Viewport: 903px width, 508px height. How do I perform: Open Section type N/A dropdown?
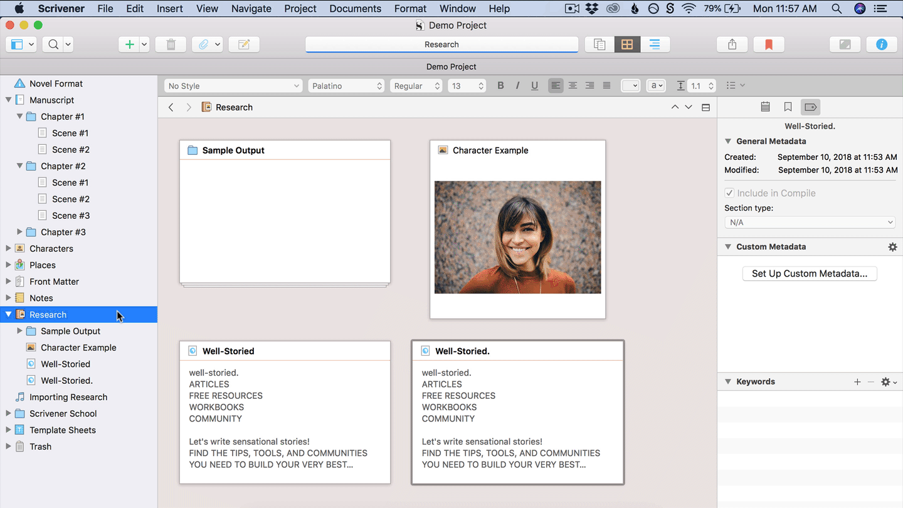click(x=810, y=222)
